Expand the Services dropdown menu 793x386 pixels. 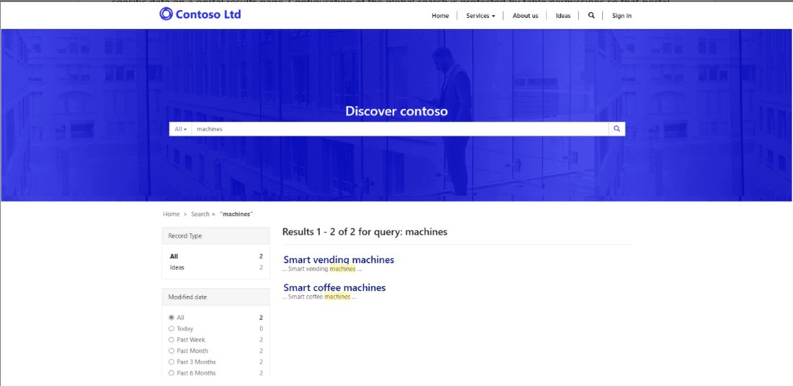tap(480, 16)
